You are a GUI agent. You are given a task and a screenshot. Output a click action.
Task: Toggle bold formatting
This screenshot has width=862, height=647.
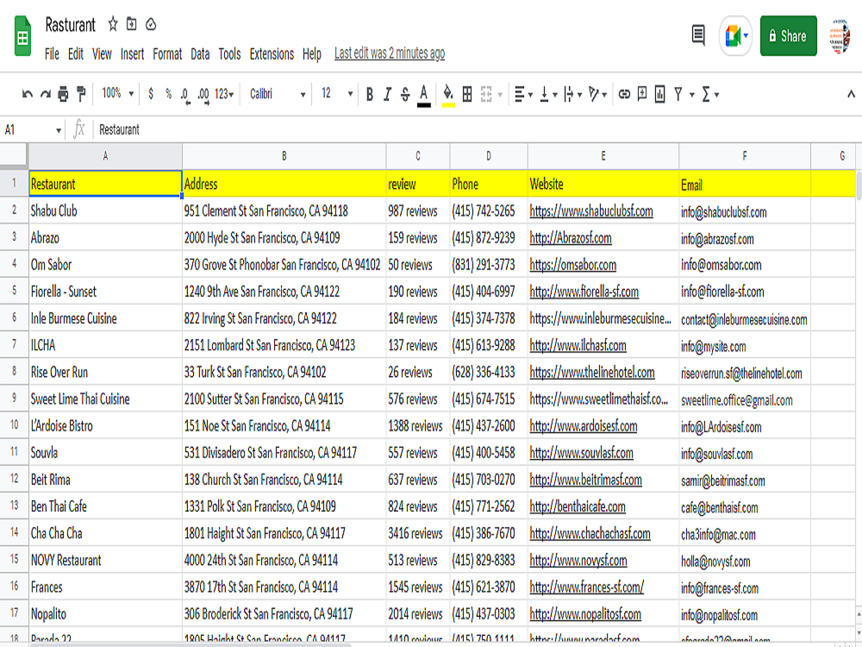pyautogui.click(x=369, y=95)
